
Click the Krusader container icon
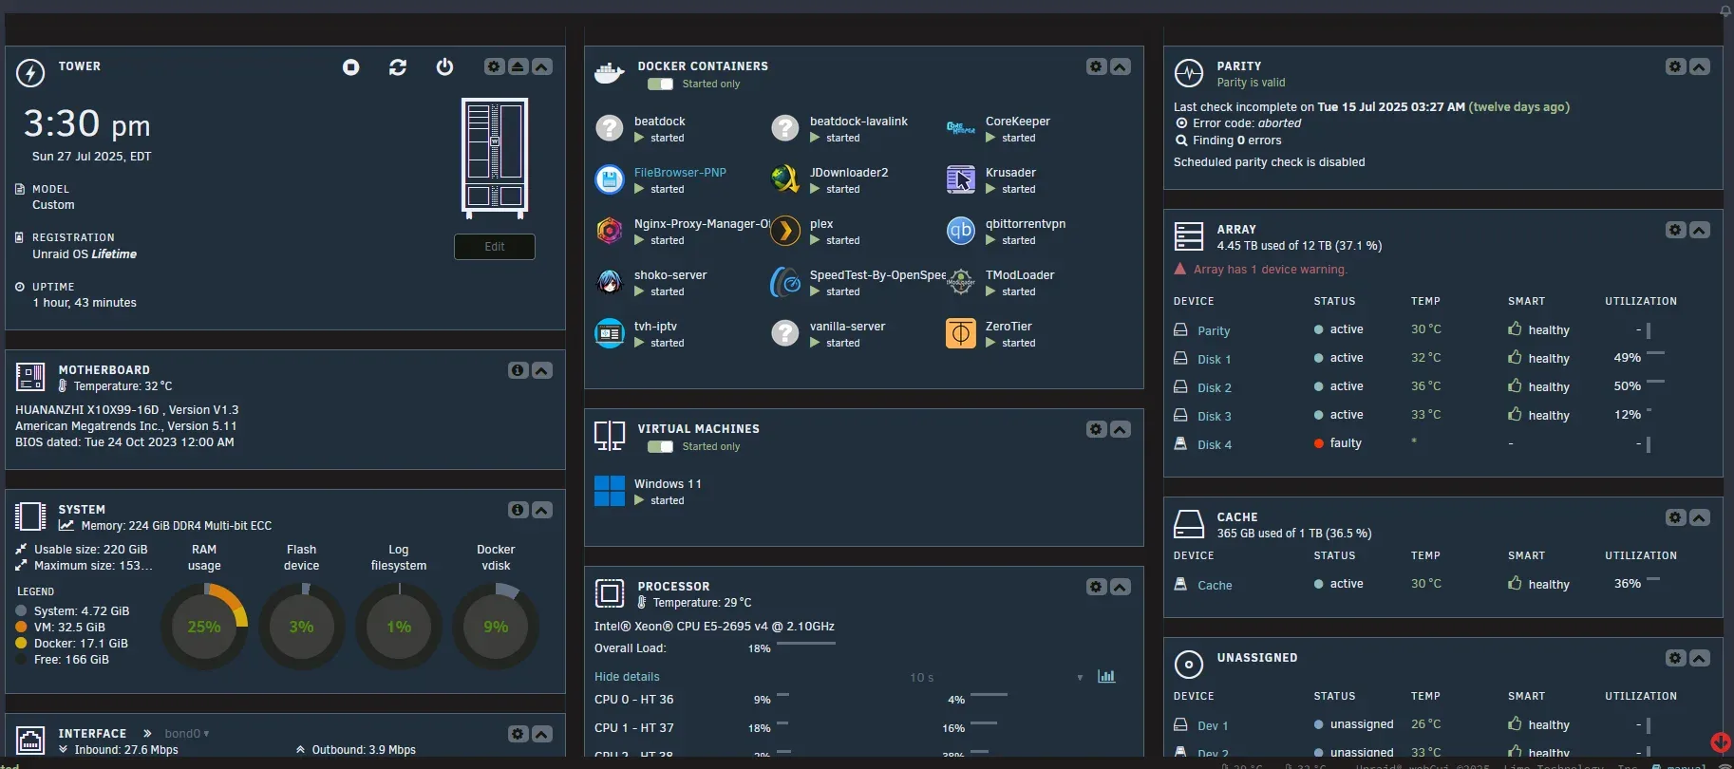[961, 179]
